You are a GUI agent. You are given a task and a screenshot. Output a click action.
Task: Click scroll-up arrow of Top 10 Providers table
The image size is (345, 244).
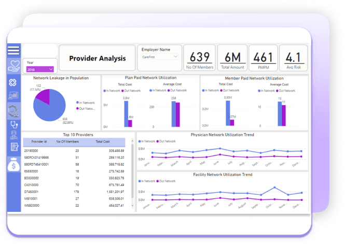(132, 141)
